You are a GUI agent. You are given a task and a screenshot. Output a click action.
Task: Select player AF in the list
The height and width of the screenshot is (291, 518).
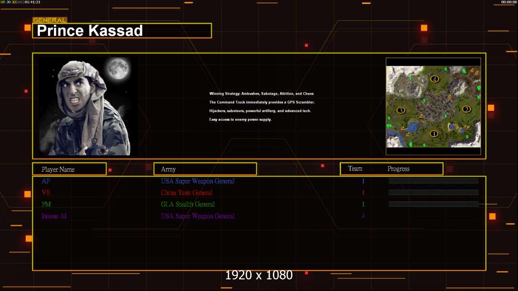46,181
